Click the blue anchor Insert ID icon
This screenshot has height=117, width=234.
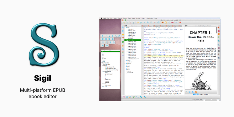[x=169, y=22]
